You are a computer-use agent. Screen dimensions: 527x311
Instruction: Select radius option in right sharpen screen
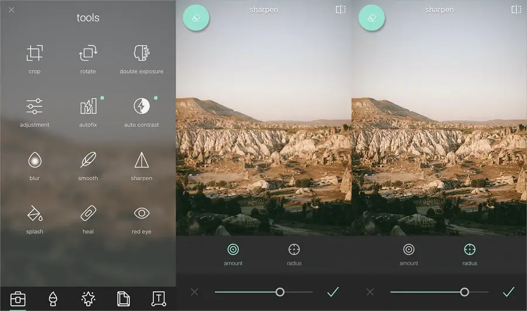coord(470,255)
